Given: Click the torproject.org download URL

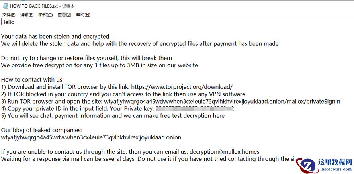Looking at the screenshot, I should (x=182, y=87).
